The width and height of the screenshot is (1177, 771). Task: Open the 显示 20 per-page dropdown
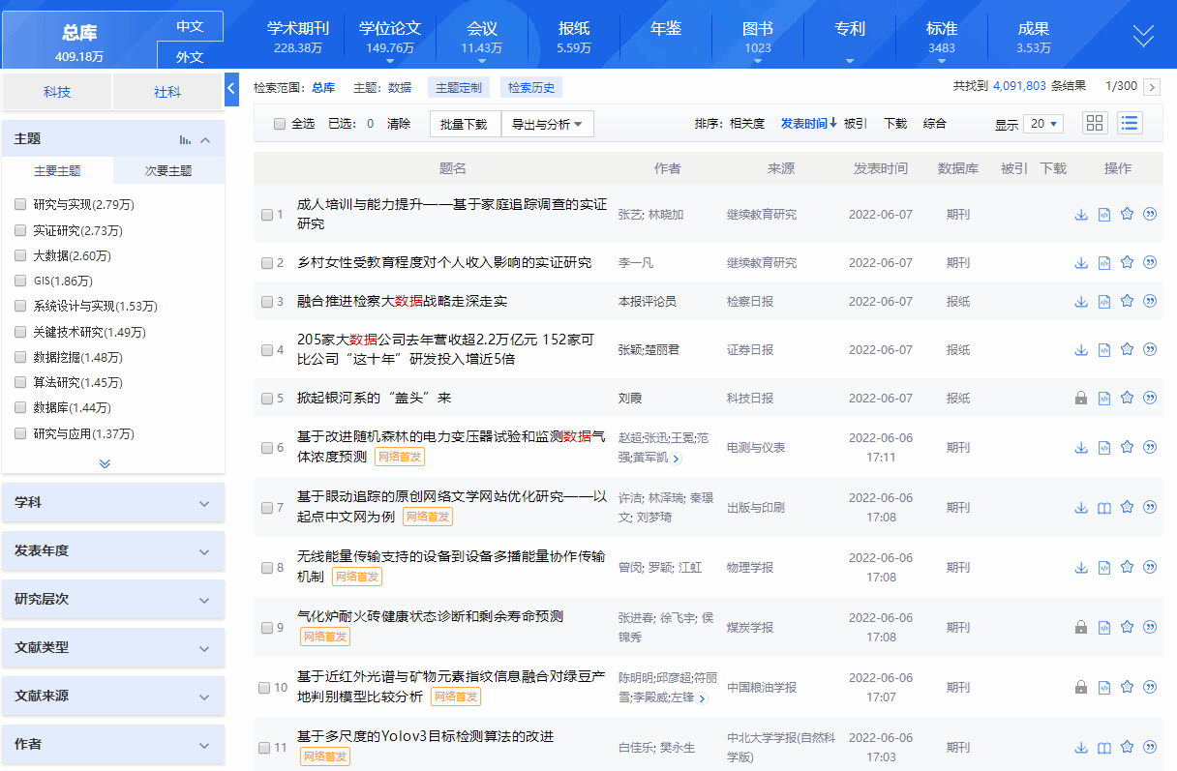coord(1044,124)
